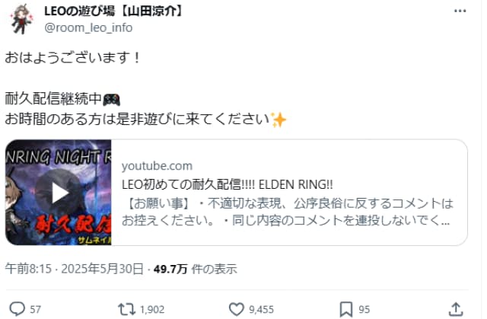Viewport: 487px width, 319px height.
Task: Click the sparkles emoji ending the post
Action: 279,120
